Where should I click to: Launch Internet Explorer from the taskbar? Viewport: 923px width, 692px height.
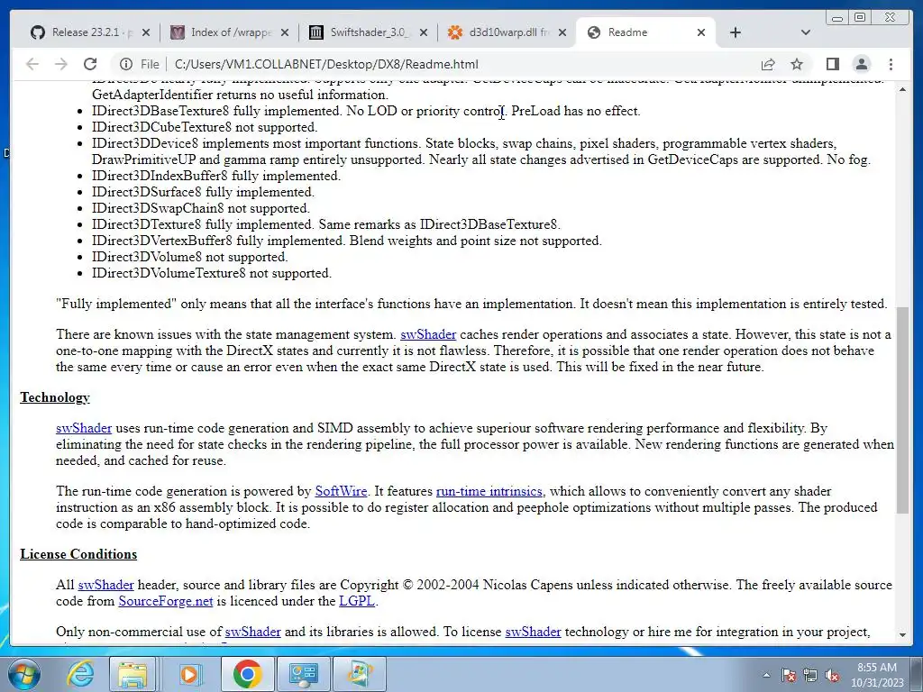[79, 674]
